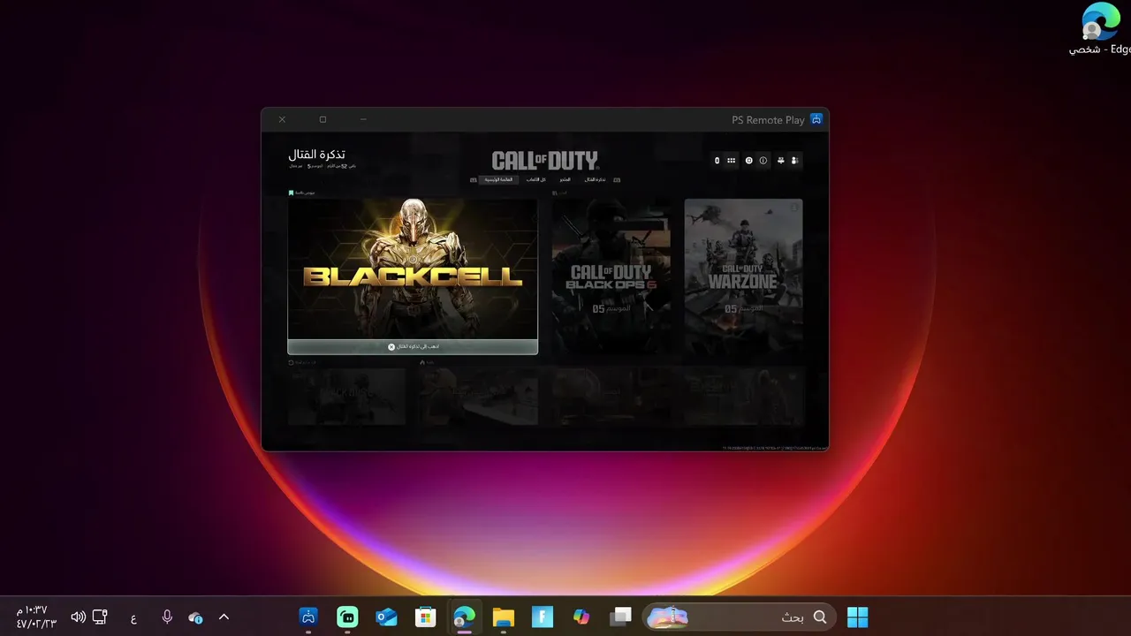Open the OneDrive cloud tray icon

coord(196,618)
